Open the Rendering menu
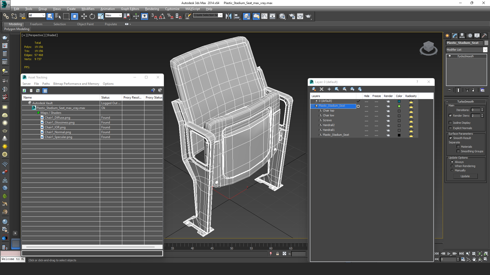 [152, 9]
